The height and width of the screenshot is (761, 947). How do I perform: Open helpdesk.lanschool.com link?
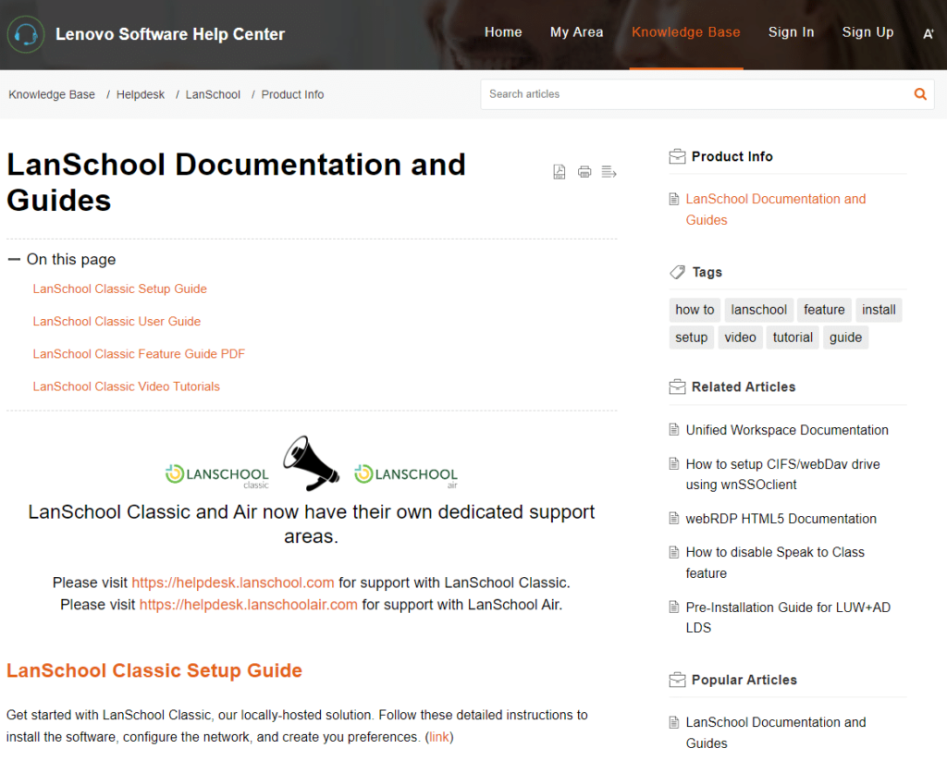(x=232, y=583)
